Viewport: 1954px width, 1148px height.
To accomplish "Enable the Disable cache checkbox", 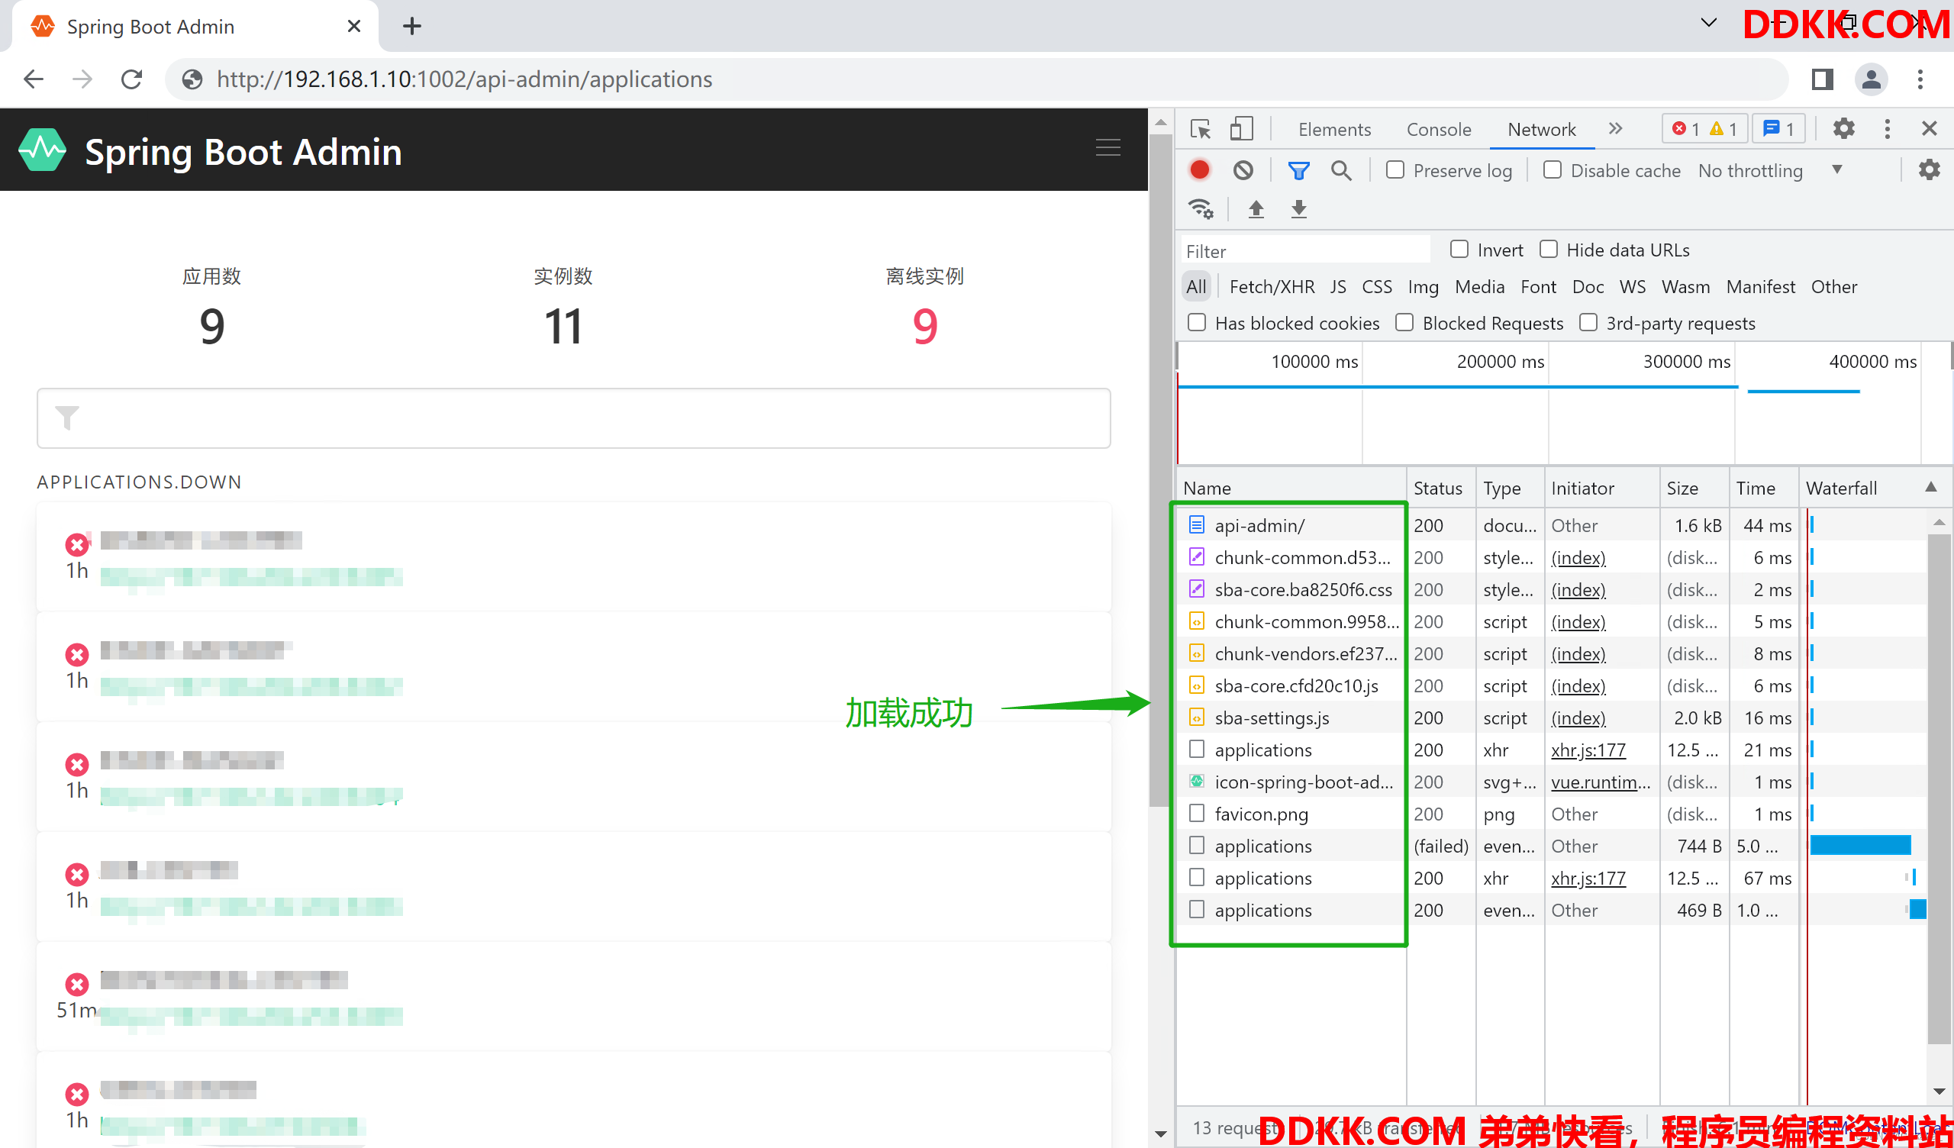I will [x=1553, y=170].
